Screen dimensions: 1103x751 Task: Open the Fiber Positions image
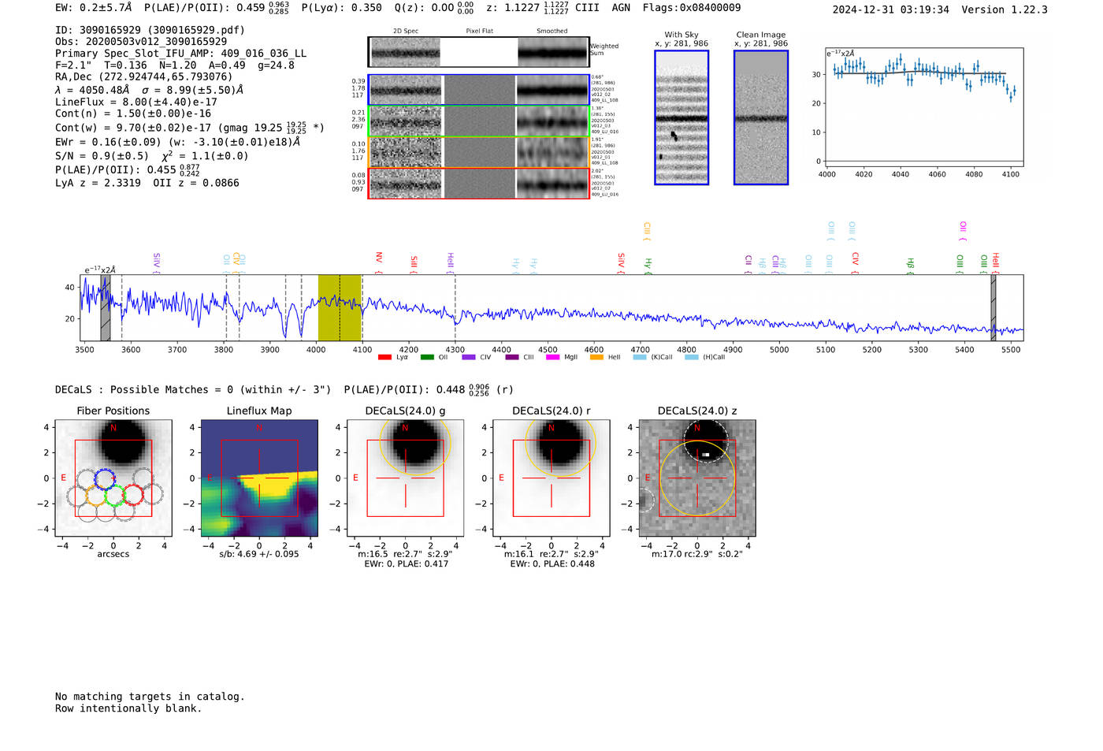click(x=113, y=478)
